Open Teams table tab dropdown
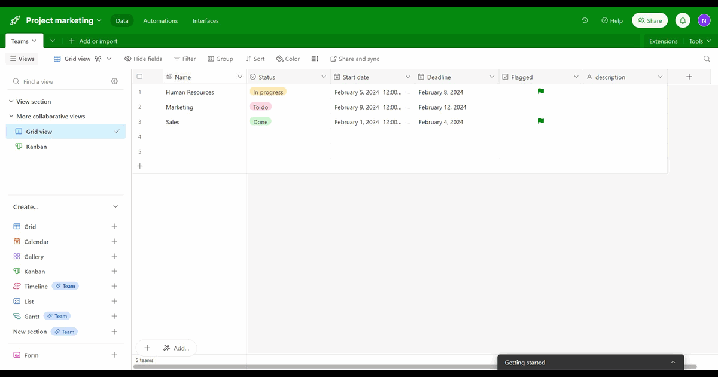 pyautogui.click(x=24, y=41)
